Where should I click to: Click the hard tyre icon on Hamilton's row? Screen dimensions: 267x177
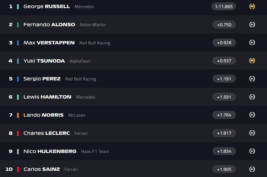coord(252,97)
